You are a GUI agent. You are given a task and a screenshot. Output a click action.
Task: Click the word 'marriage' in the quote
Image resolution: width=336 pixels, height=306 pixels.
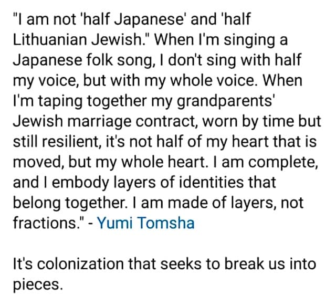click(99, 122)
